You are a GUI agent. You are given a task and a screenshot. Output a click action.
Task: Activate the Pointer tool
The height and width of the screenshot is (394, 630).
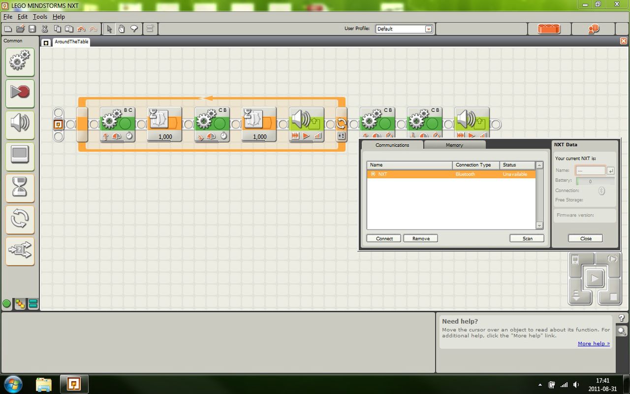click(x=109, y=29)
